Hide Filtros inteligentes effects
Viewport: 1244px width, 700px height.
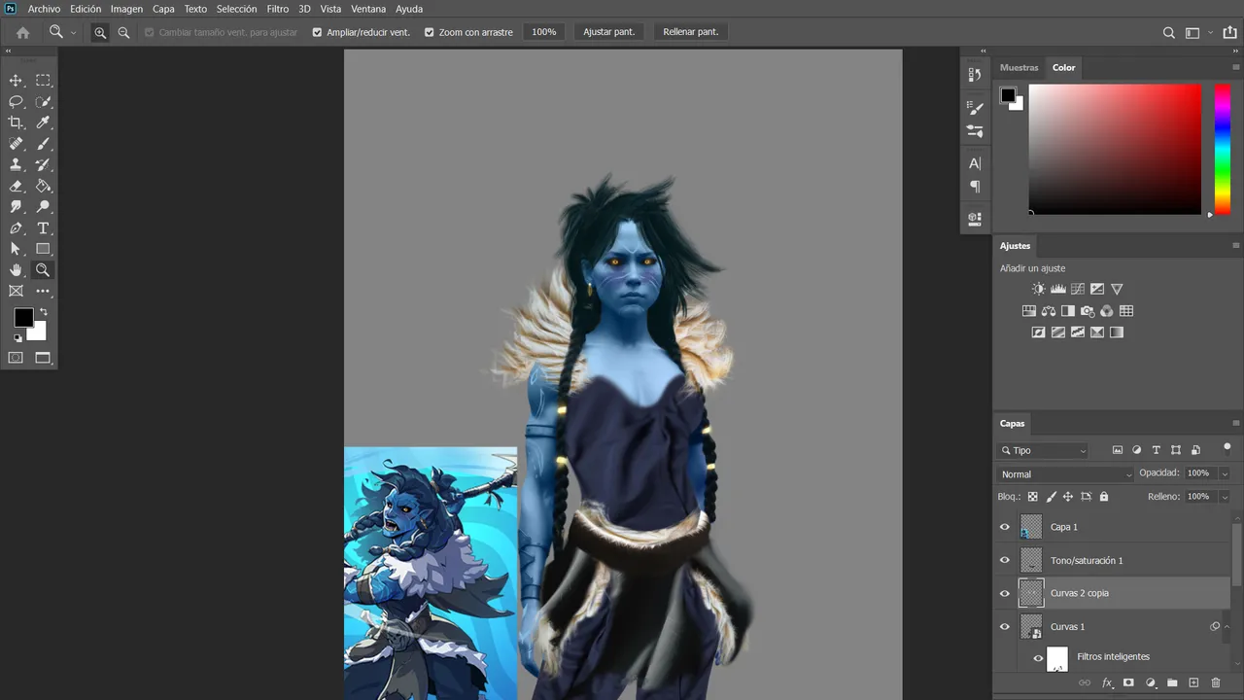tap(1038, 658)
